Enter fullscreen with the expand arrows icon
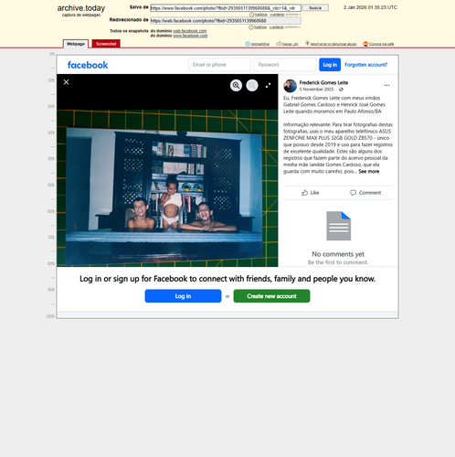This screenshot has width=455, height=457. coord(268,86)
